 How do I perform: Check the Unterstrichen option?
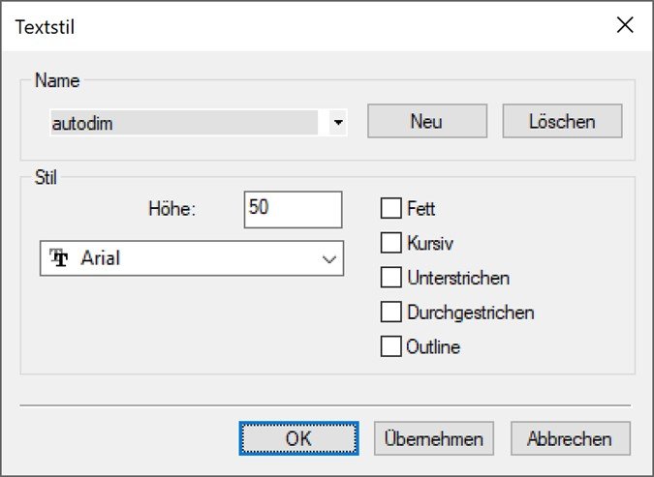(x=391, y=278)
